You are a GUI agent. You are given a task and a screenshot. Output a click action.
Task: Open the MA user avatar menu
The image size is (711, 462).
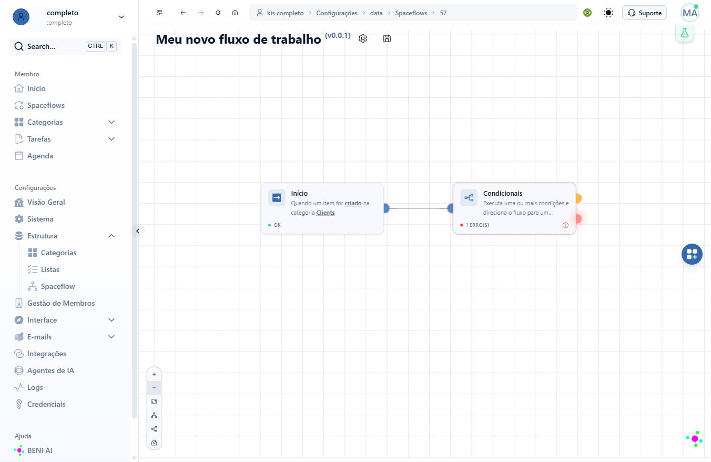[690, 13]
